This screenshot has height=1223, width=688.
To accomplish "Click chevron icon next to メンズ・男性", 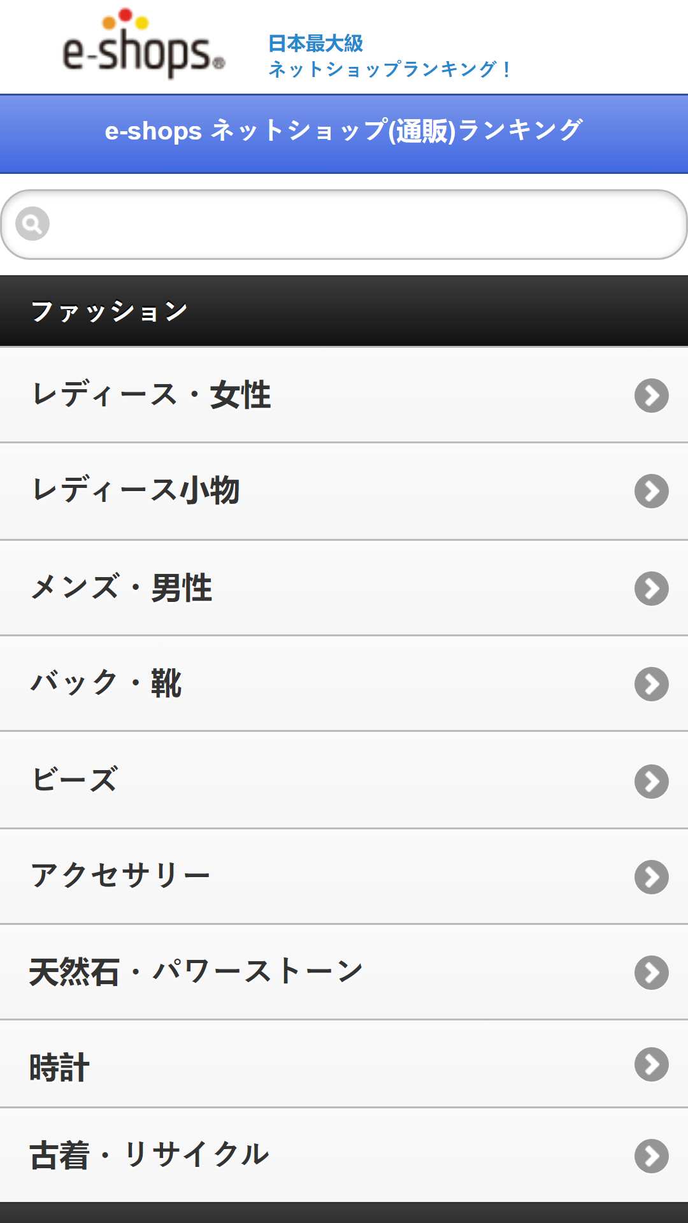I will pyautogui.click(x=651, y=589).
